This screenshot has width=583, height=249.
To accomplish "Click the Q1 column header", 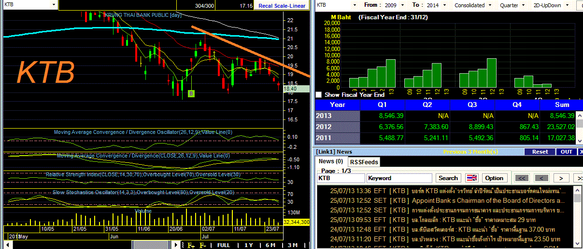I will click(x=383, y=105).
